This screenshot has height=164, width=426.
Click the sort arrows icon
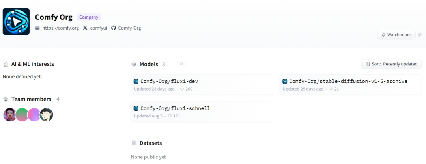[368, 64]
